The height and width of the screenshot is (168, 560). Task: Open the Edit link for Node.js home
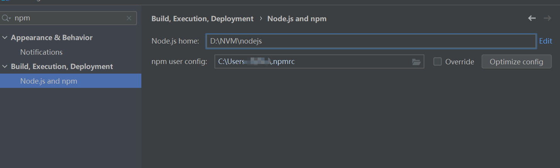point(545,41)
